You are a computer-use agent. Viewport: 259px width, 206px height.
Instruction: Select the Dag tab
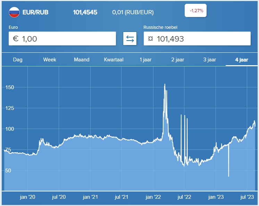point(18,60)
